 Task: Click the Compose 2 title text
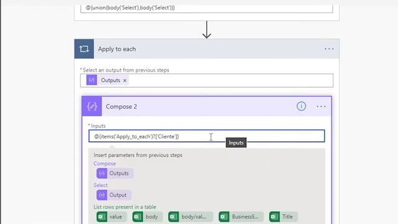(121, 106)
